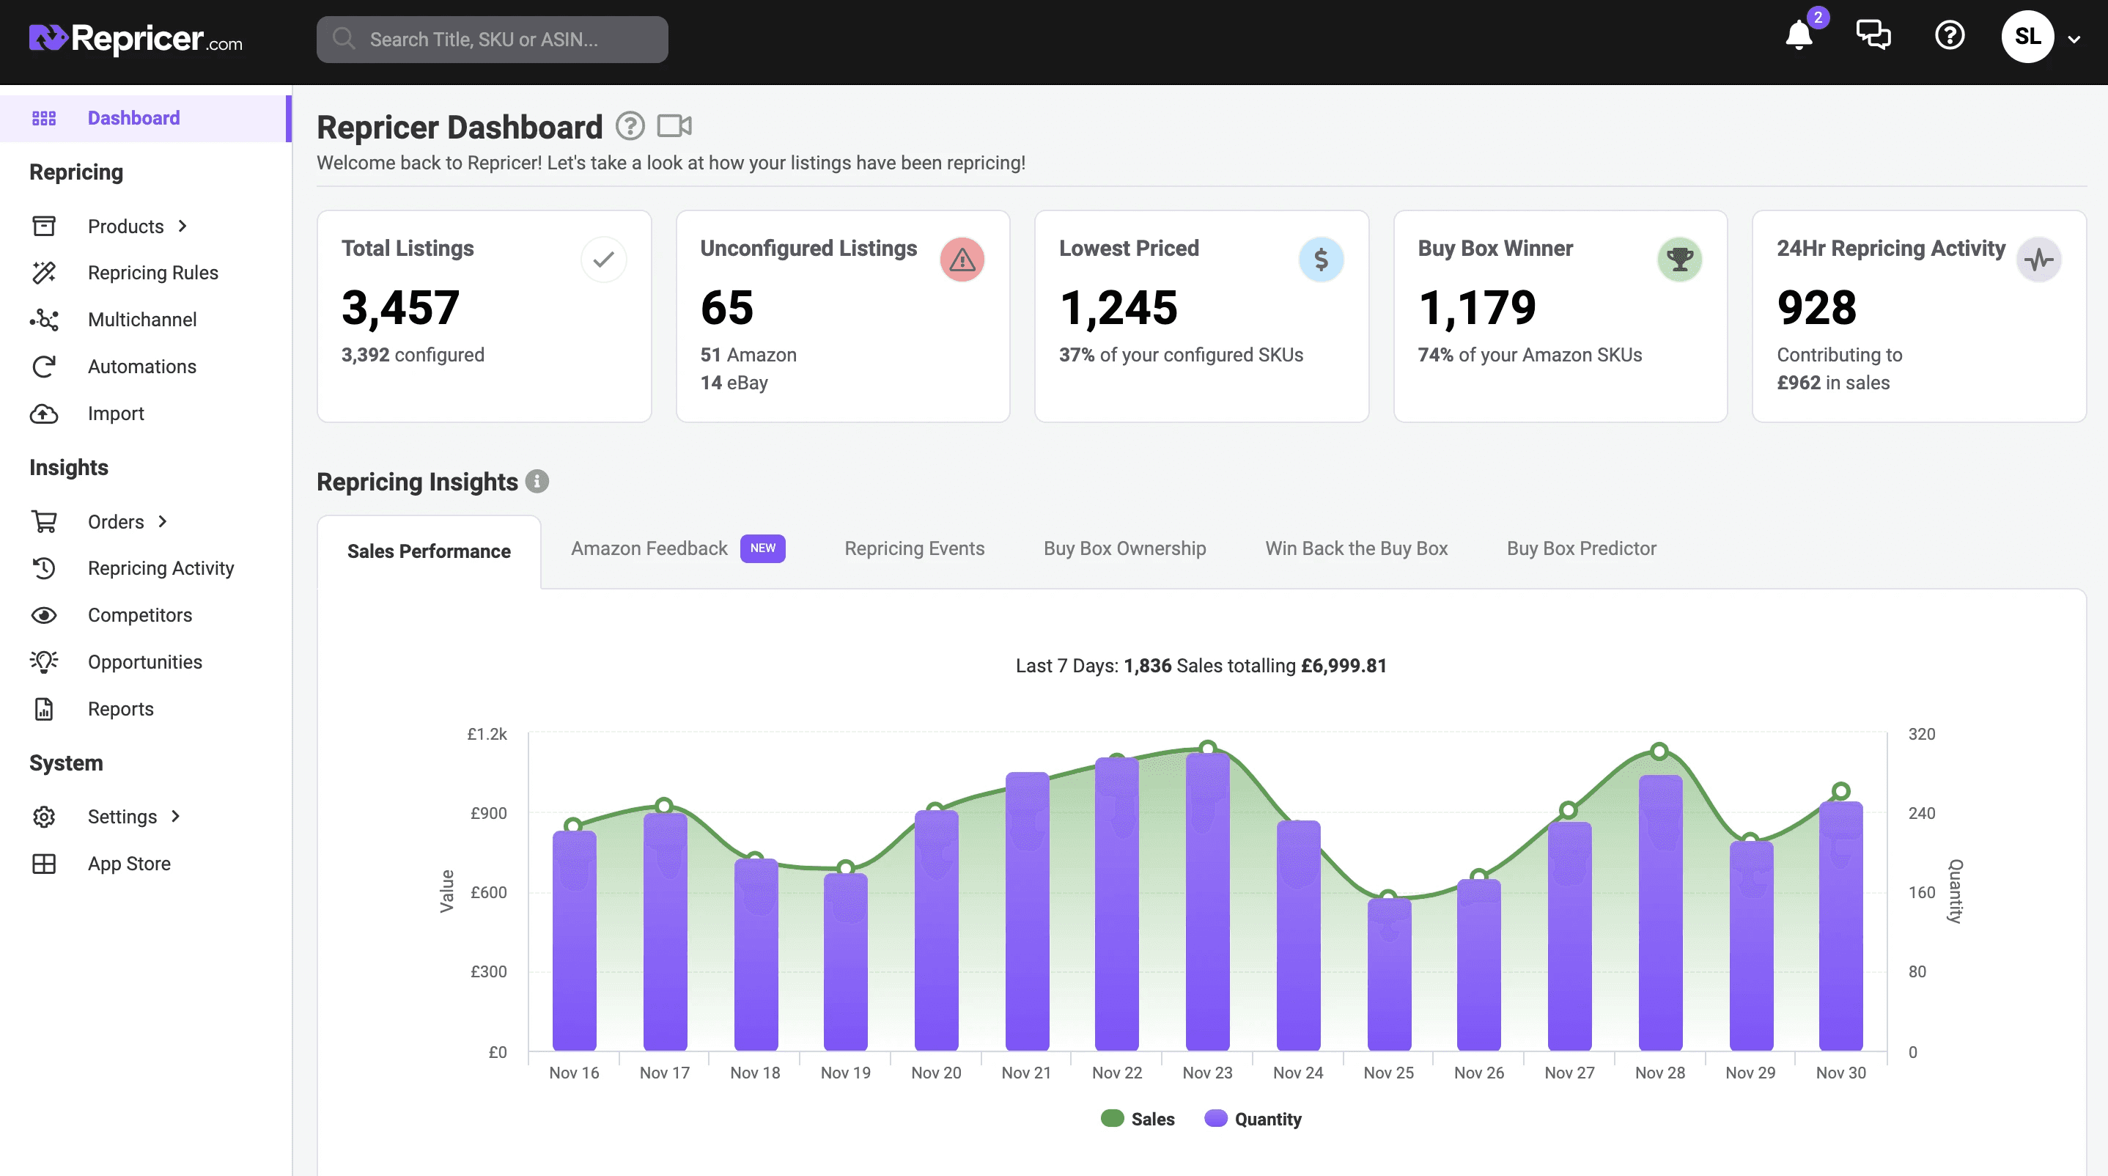Click the search Title, SKU or ASIN field
Image resolution: width=2108 pixels, height=1176 pixels.
[x=492, y=40]
